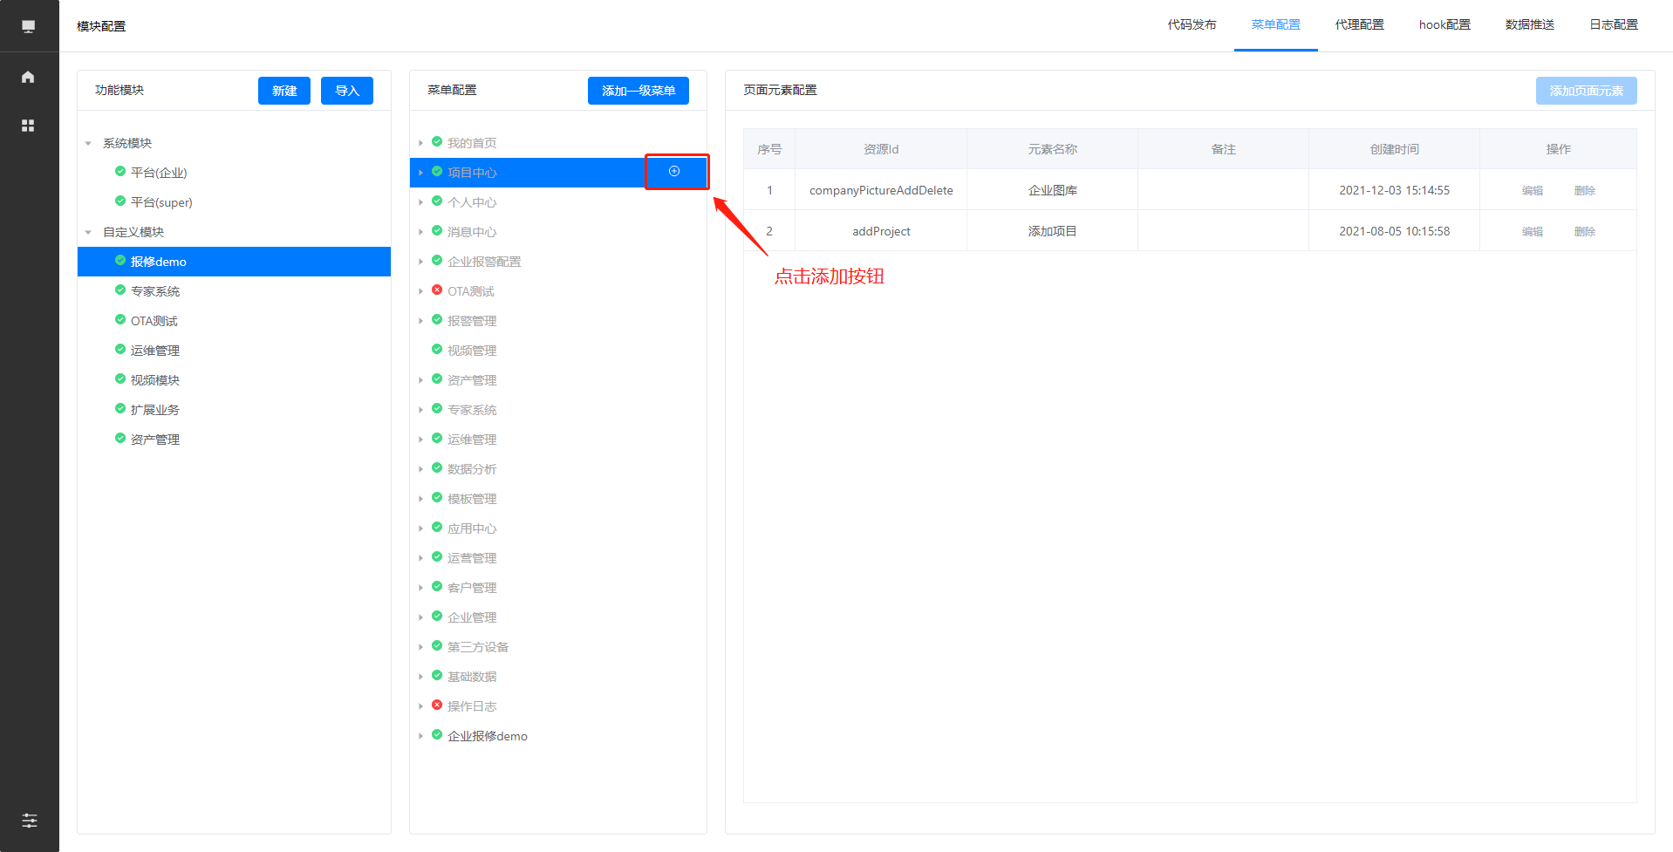Collapse the 自定义模块 tree group
Viewport: 1673px width, 852px height.
click(x=88, y=233)
